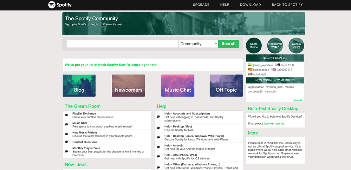Open fresh Spotify New Releases announcement link
Viewport: 351px width, 170px height.
[111, 65]
